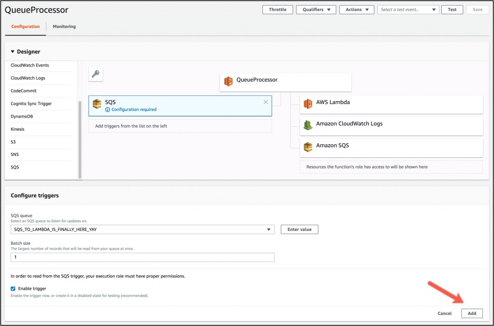Click the Amazon CloudWatch Logs icon
The height and width of the screenshot is (326, 494).
pos(308,125)
